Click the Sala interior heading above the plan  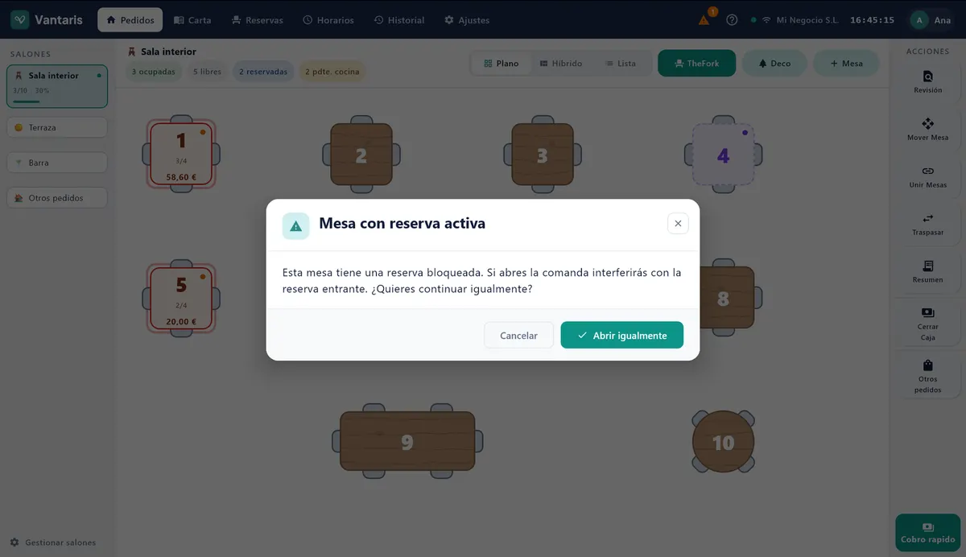click(x=167, y=52)
